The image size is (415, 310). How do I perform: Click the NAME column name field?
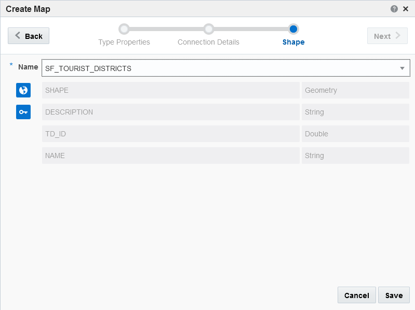click(x=170, y=156)
